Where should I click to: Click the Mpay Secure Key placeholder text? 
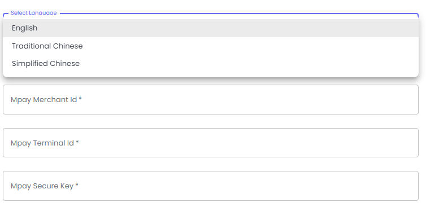45,186
